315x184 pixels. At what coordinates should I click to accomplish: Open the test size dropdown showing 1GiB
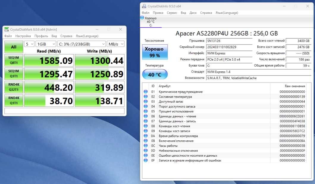46,44
